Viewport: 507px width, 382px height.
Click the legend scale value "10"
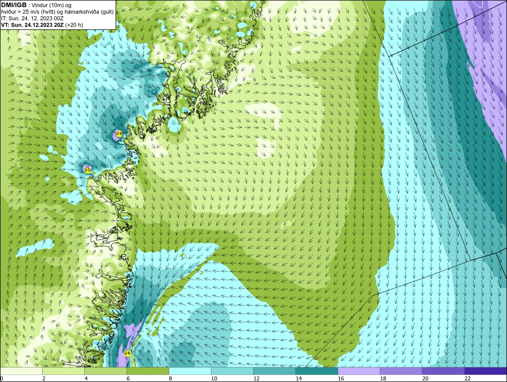coord(214,378)
